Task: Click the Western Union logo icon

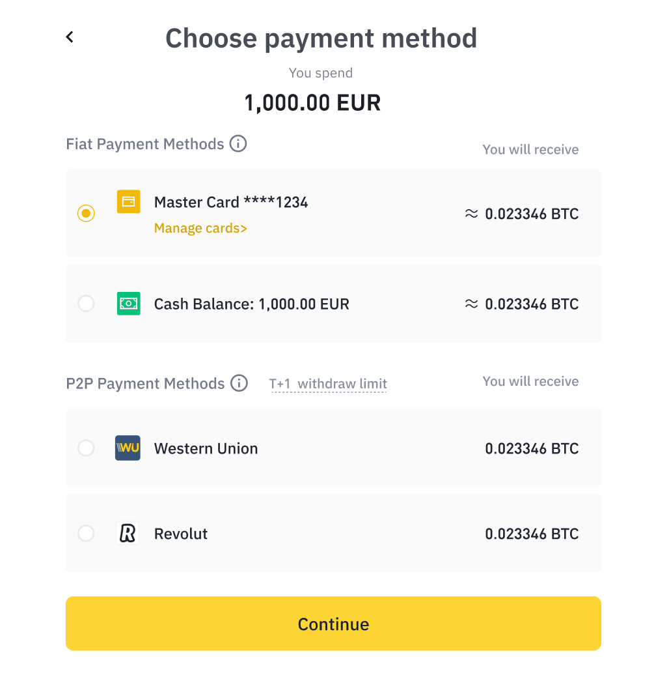Action: (128, 448)
